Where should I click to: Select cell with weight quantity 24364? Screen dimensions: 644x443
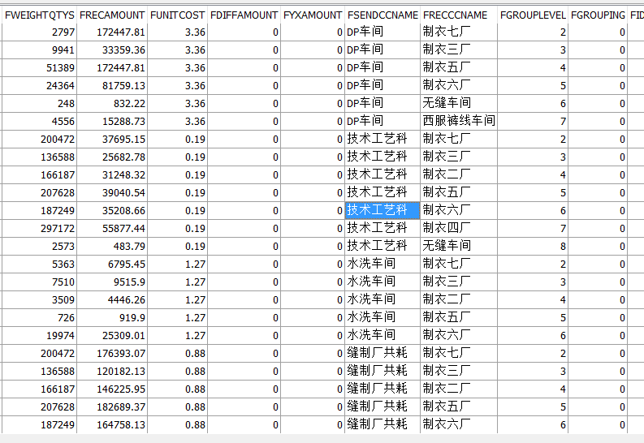(x=40, y=86)
